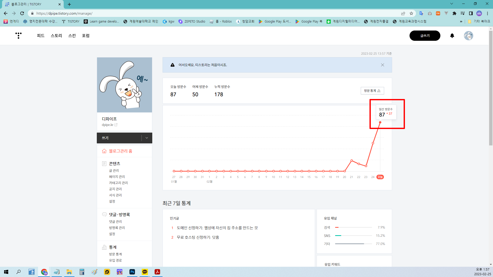Click the 오늘 date marker on chart

[380, 177]
